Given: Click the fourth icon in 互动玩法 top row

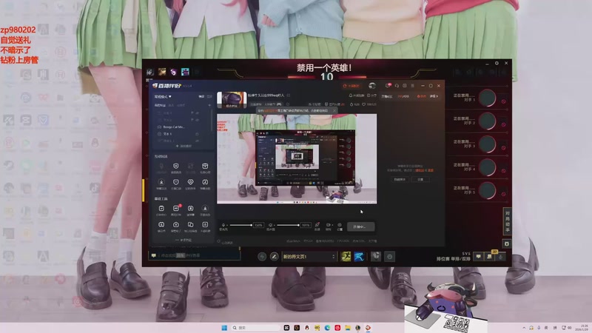Looking at the screenshot, I should 205,166.
